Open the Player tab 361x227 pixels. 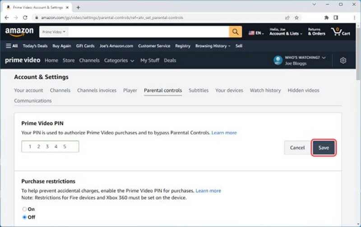pos(130,90)
